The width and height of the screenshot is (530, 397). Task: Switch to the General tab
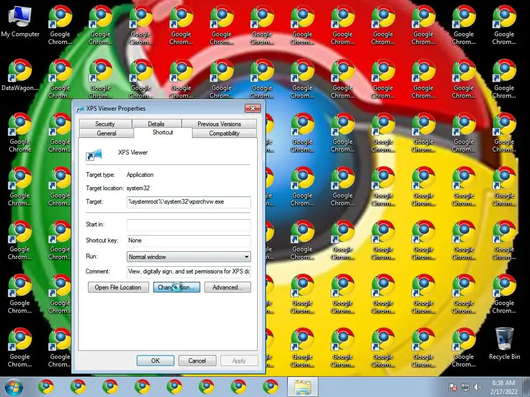click(107, 133)
